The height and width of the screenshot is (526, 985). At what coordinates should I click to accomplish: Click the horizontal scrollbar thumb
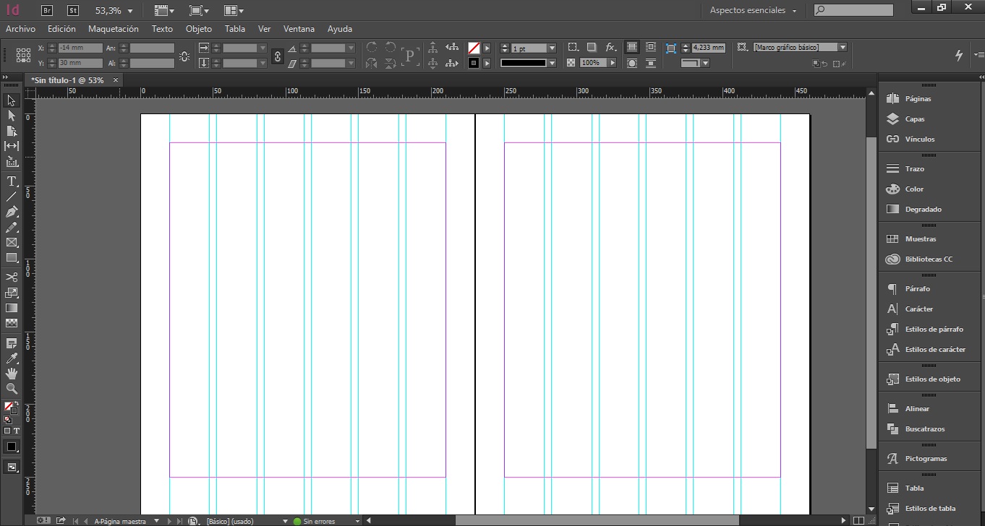[x=597, y=520]
